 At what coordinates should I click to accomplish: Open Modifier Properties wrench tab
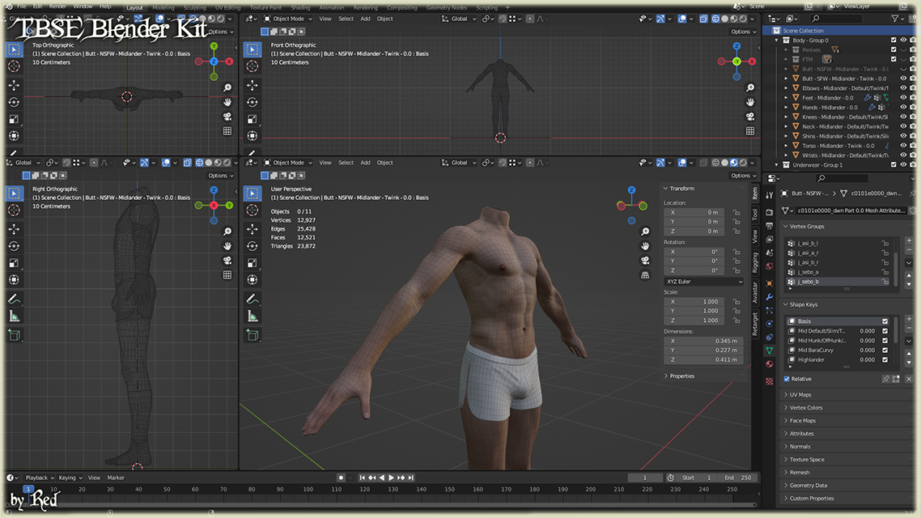pyautogui.click(x=768, y=296)
